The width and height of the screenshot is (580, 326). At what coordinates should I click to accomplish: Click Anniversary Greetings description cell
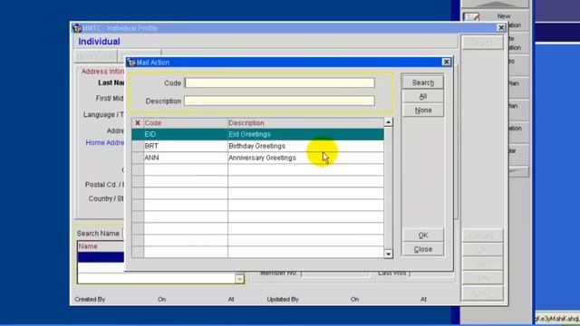pyautogui.click(x=305, y=158)
